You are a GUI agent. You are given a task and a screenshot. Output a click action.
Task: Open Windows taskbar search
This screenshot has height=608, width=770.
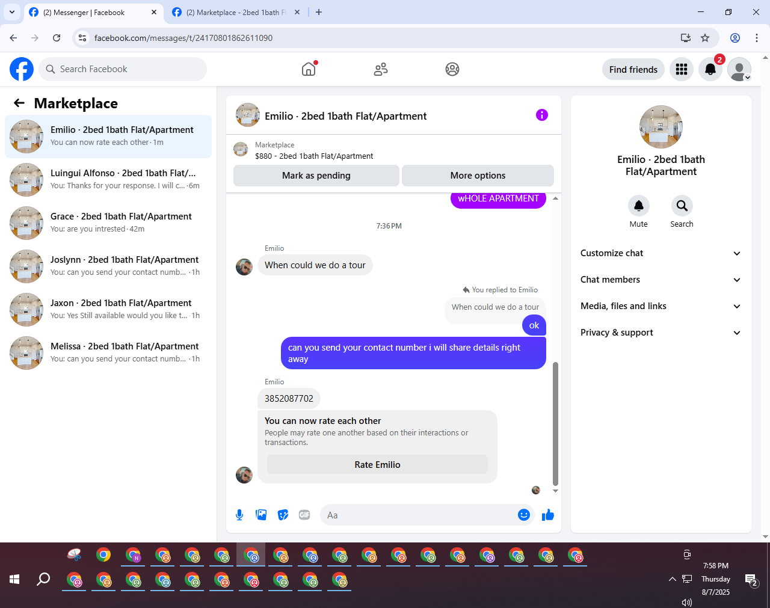(43, 579)
